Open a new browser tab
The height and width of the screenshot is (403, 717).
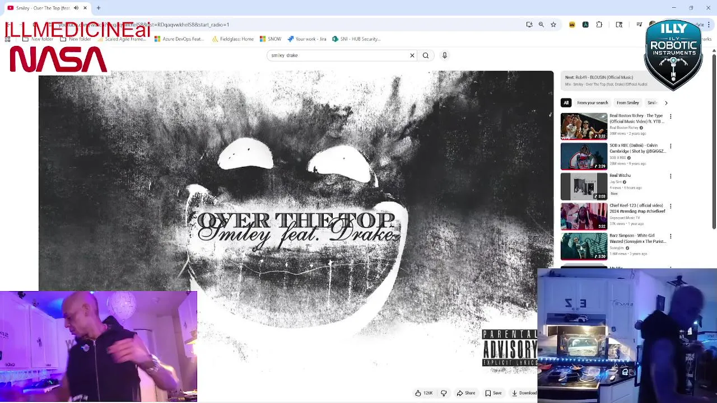click(99, 8)
